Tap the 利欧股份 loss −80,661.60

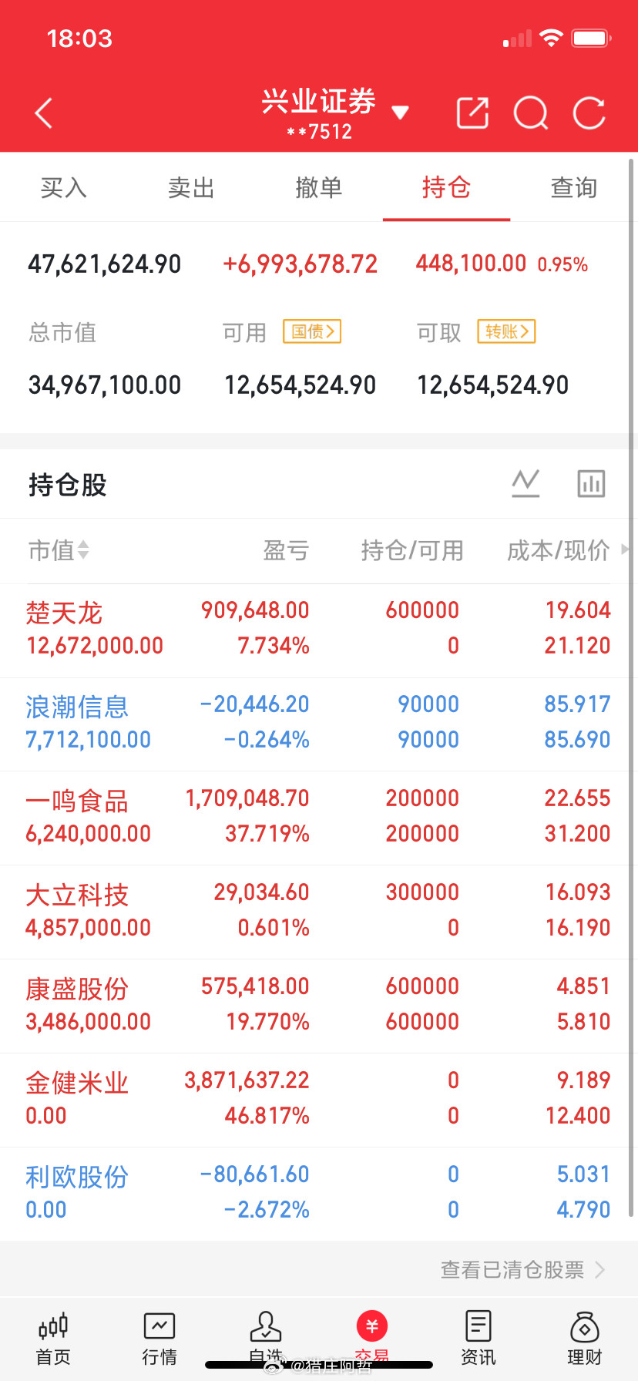pos(254,1174)
